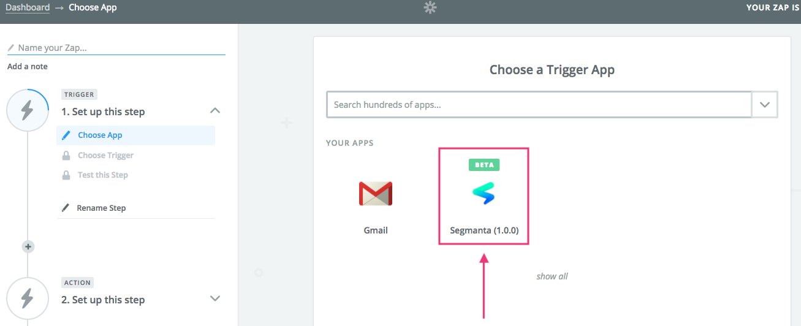Click the show all apps link
Screen dimensions: 801x326
tap(552, 276)
